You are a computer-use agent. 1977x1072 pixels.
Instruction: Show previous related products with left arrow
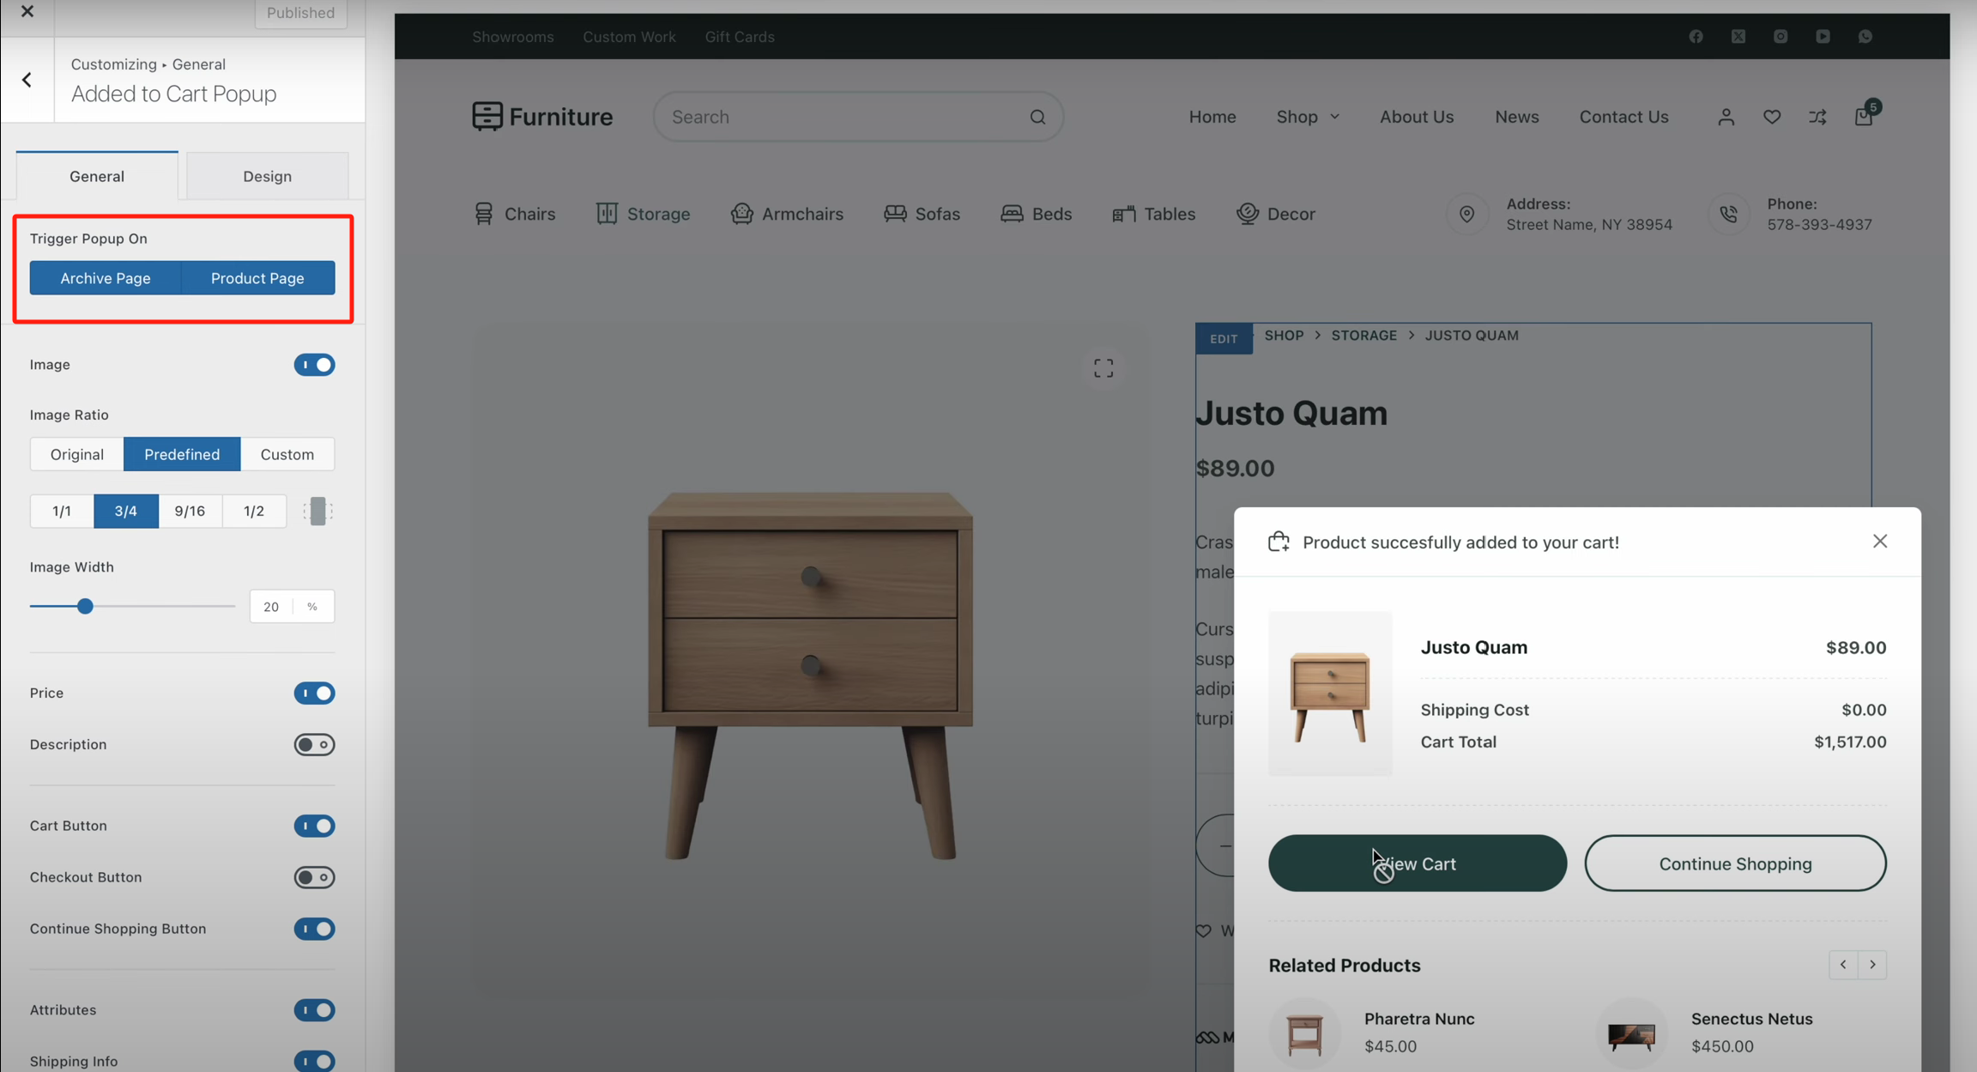(1843, 965)
